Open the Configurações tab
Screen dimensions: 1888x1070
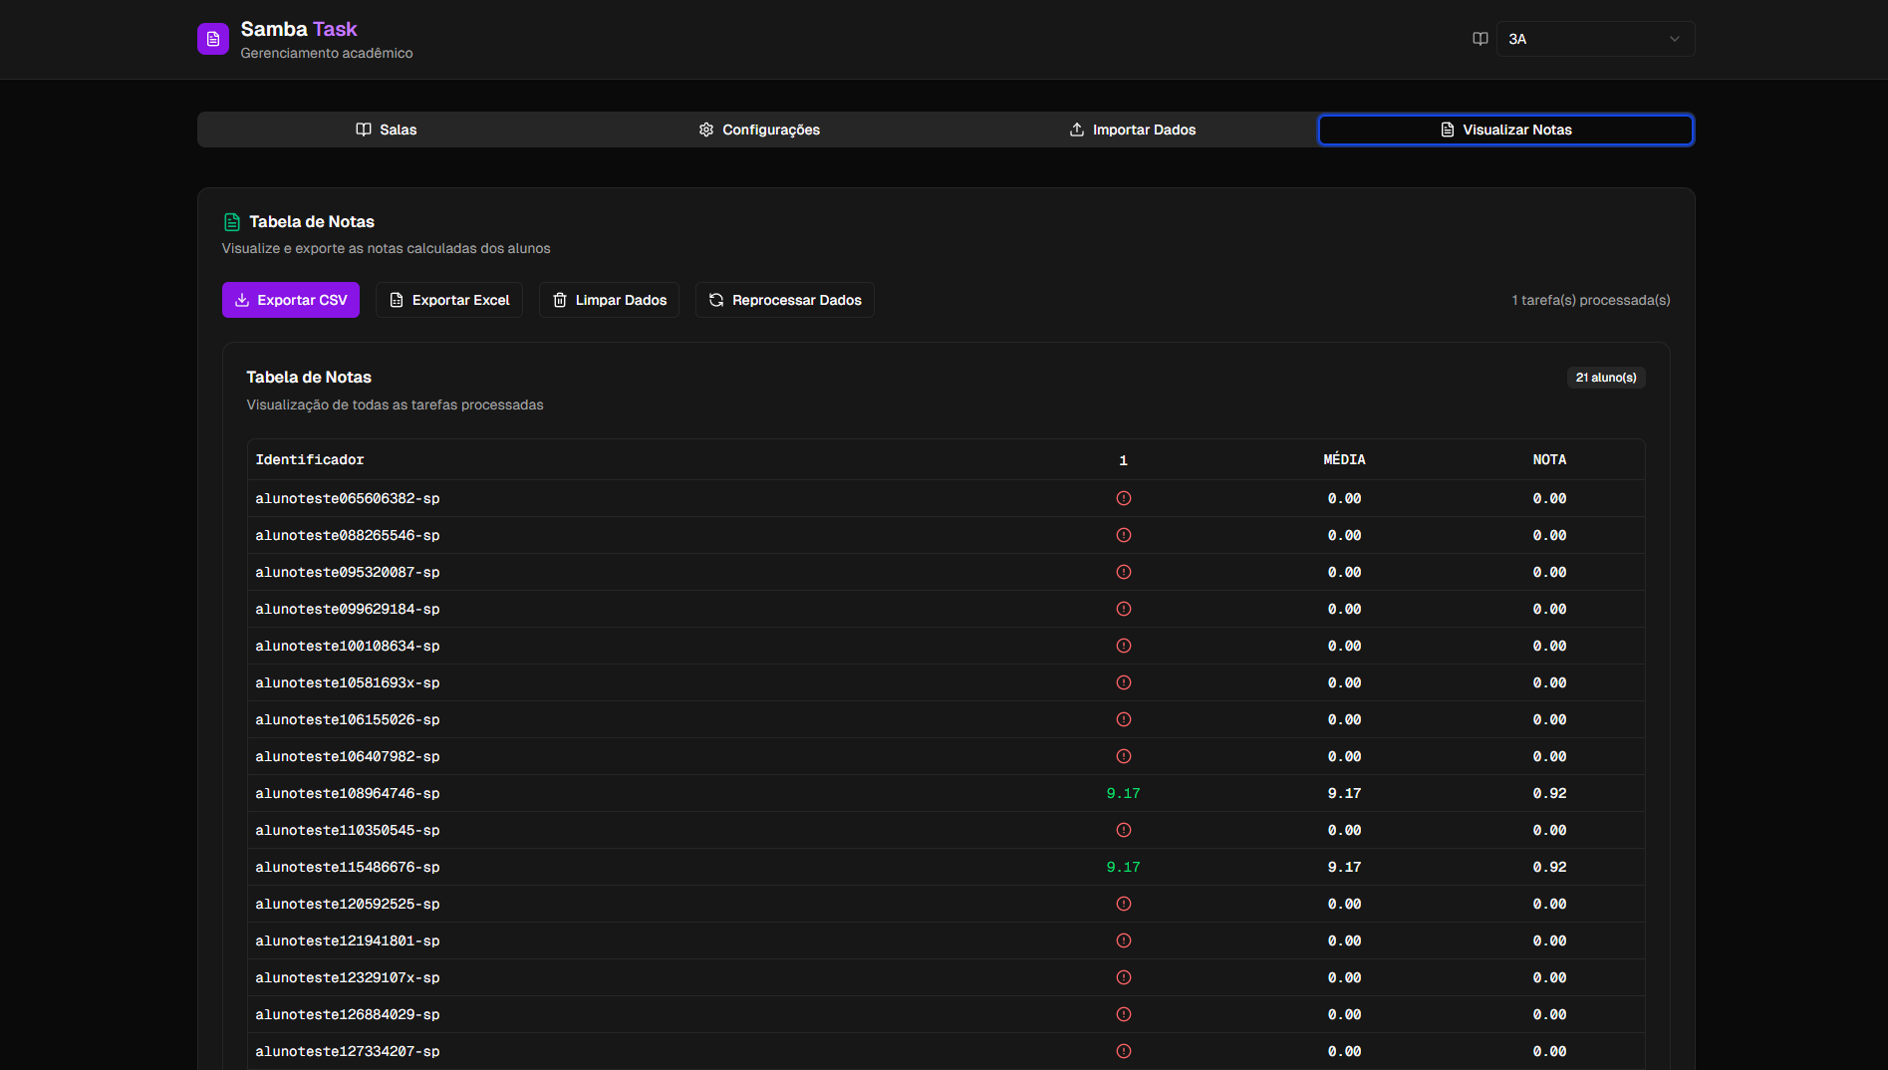pyautogui.click(x=759, y=130)
